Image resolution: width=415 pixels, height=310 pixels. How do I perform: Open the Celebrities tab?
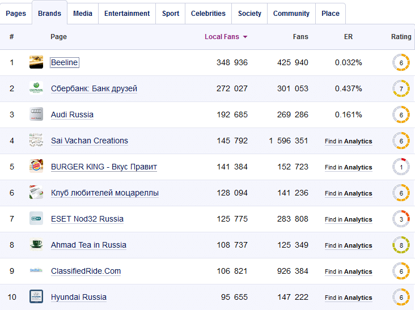click(208, 14)
